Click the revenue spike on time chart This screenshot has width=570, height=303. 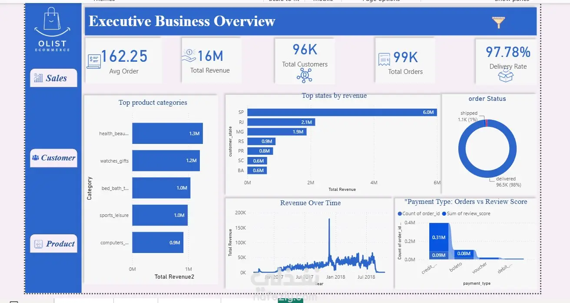tap(329, 235)
